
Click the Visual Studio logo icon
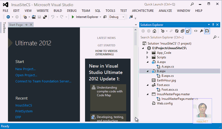pos(6,5)
